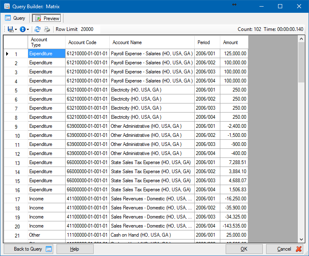Select amount -34,325.00 cell
Screen dimensions: 309x256
point(234,216)
